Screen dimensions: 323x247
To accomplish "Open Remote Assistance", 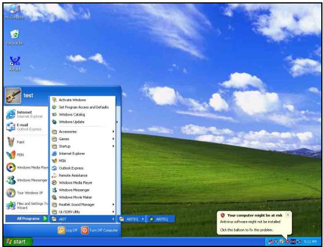I will (x=83, y=175).
